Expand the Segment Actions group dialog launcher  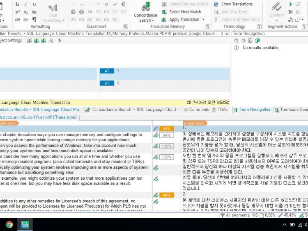304,27
